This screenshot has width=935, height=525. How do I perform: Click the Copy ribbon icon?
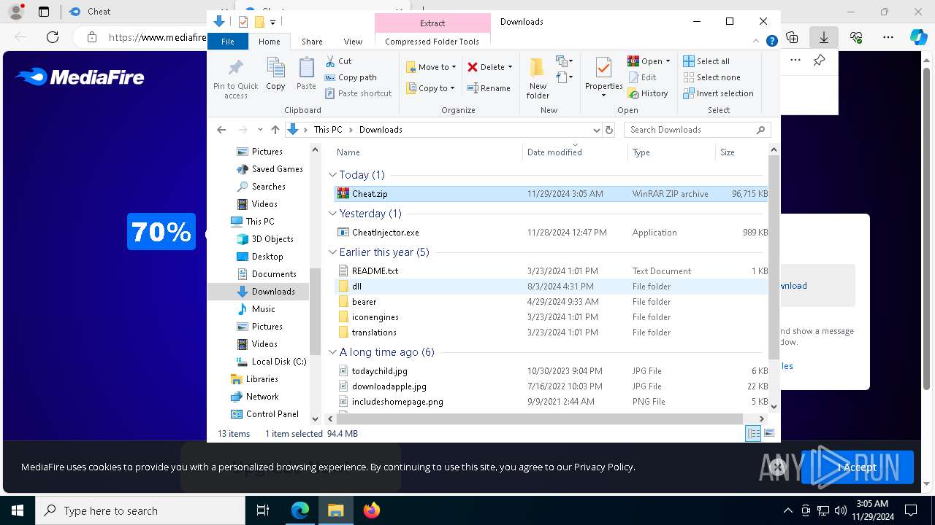pos(275,74)
